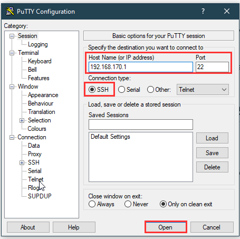Image resolution: width=240 pixels, height=239 pixels.
Task: Open the Keyboard settings category
Action: click(x=40, y=61)
